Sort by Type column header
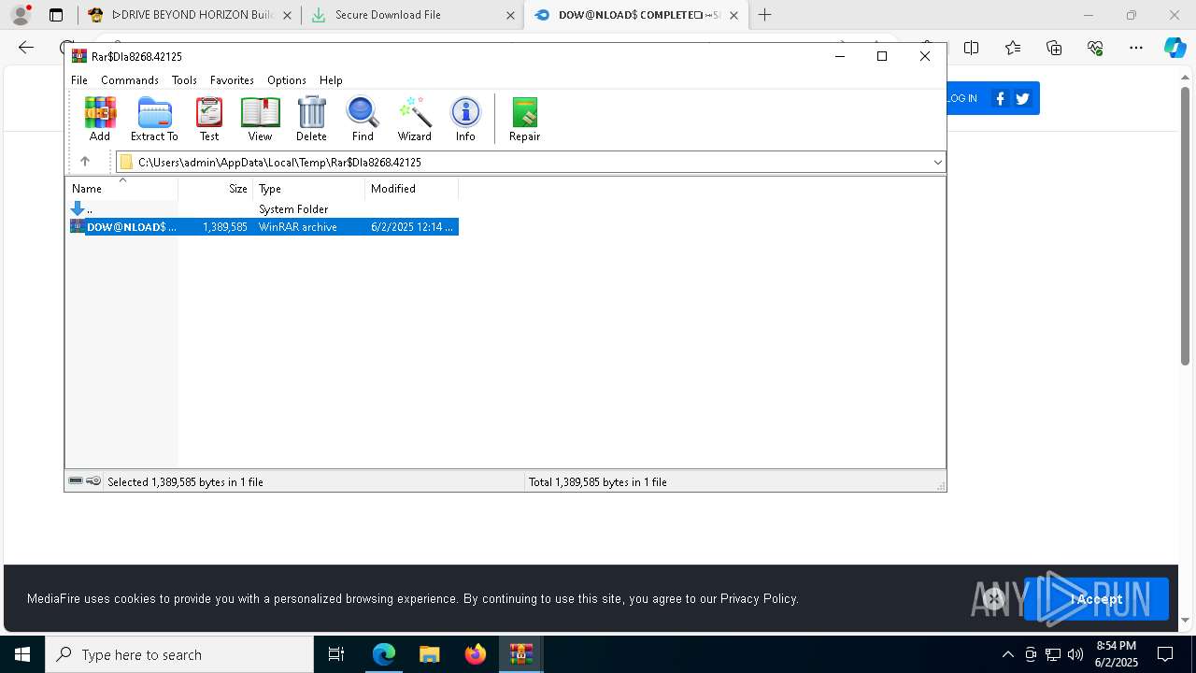The height and width of the screenshot is (673, 1196). pyautogui.click(x=309, y=189)
